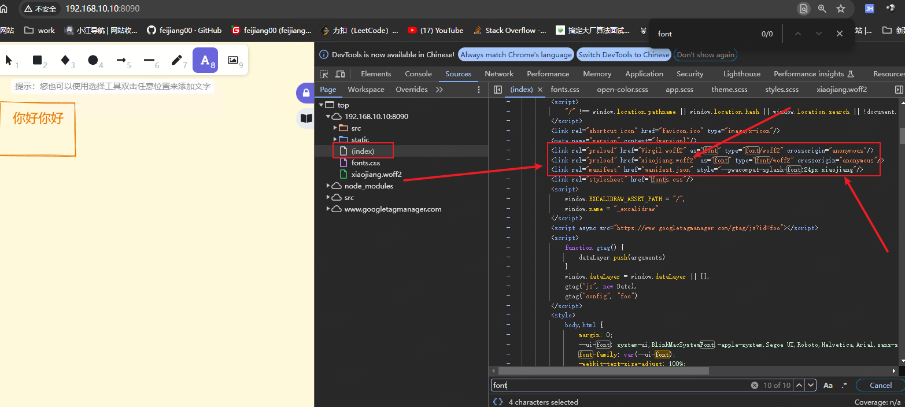The image size is (905, 407).
Task: Open the Console panel tab
Action: click(x=418, y=74)
